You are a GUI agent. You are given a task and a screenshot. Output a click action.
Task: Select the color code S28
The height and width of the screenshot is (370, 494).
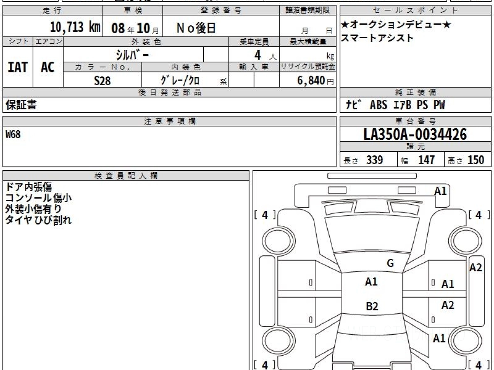102,81
